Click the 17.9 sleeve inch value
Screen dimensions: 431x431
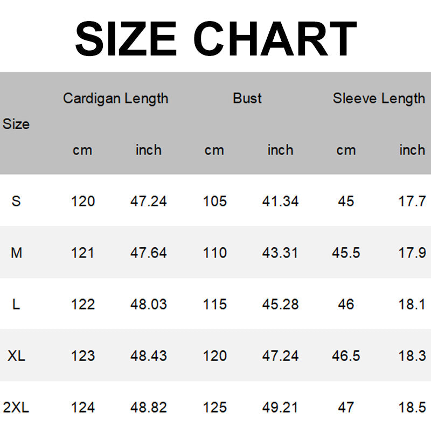pyautogui.click(x=412, y=253)
